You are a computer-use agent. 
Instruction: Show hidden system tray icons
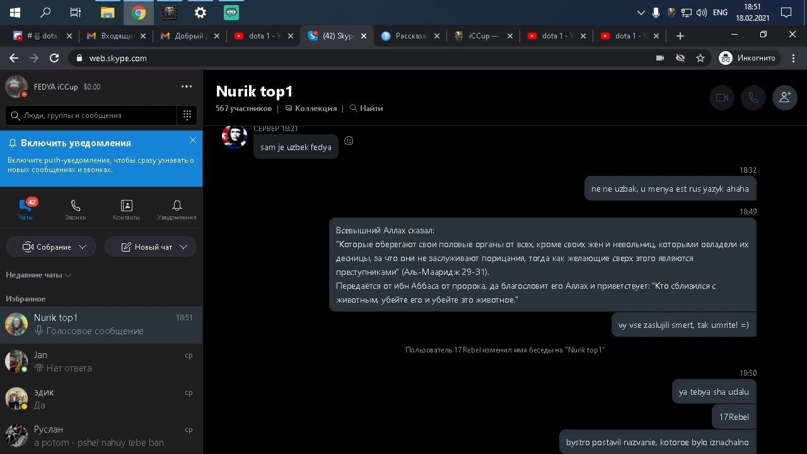tap(641, 13)
